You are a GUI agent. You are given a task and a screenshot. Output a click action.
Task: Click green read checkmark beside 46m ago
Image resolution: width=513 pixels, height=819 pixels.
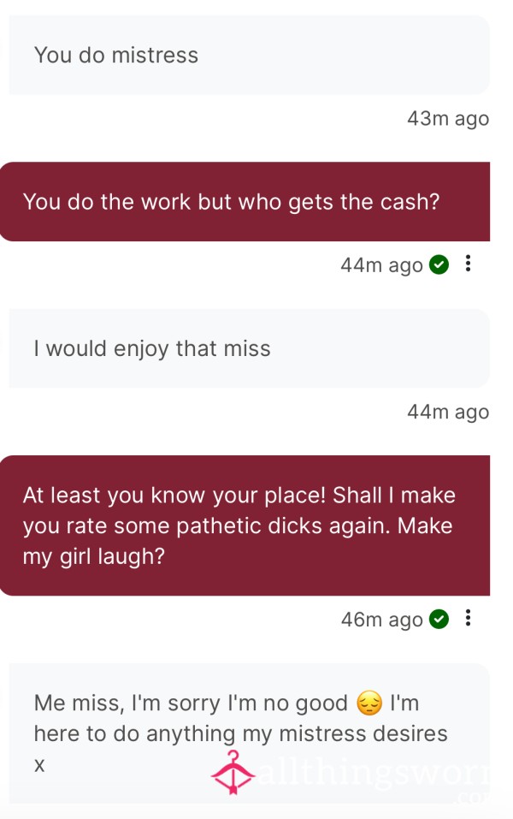click(x=439, y=619)
